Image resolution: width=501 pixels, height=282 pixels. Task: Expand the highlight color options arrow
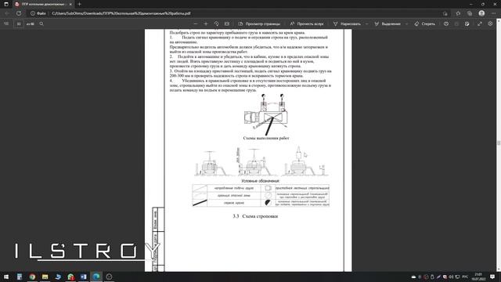click(x=406, y=23)
